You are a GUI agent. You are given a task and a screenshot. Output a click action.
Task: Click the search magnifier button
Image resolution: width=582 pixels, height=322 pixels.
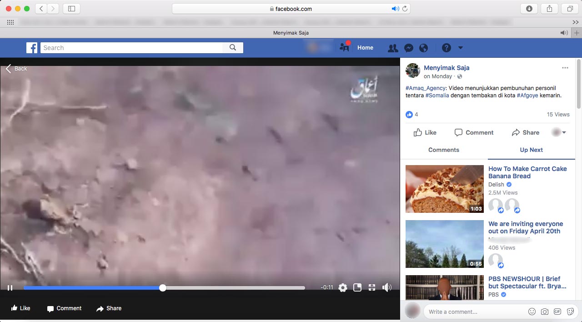coord(233,48)
